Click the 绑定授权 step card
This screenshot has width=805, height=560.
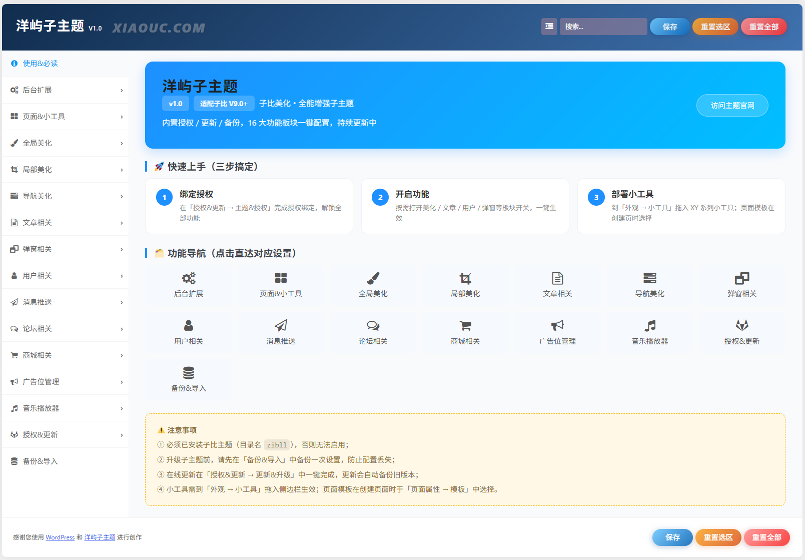(x=249, y=206)
